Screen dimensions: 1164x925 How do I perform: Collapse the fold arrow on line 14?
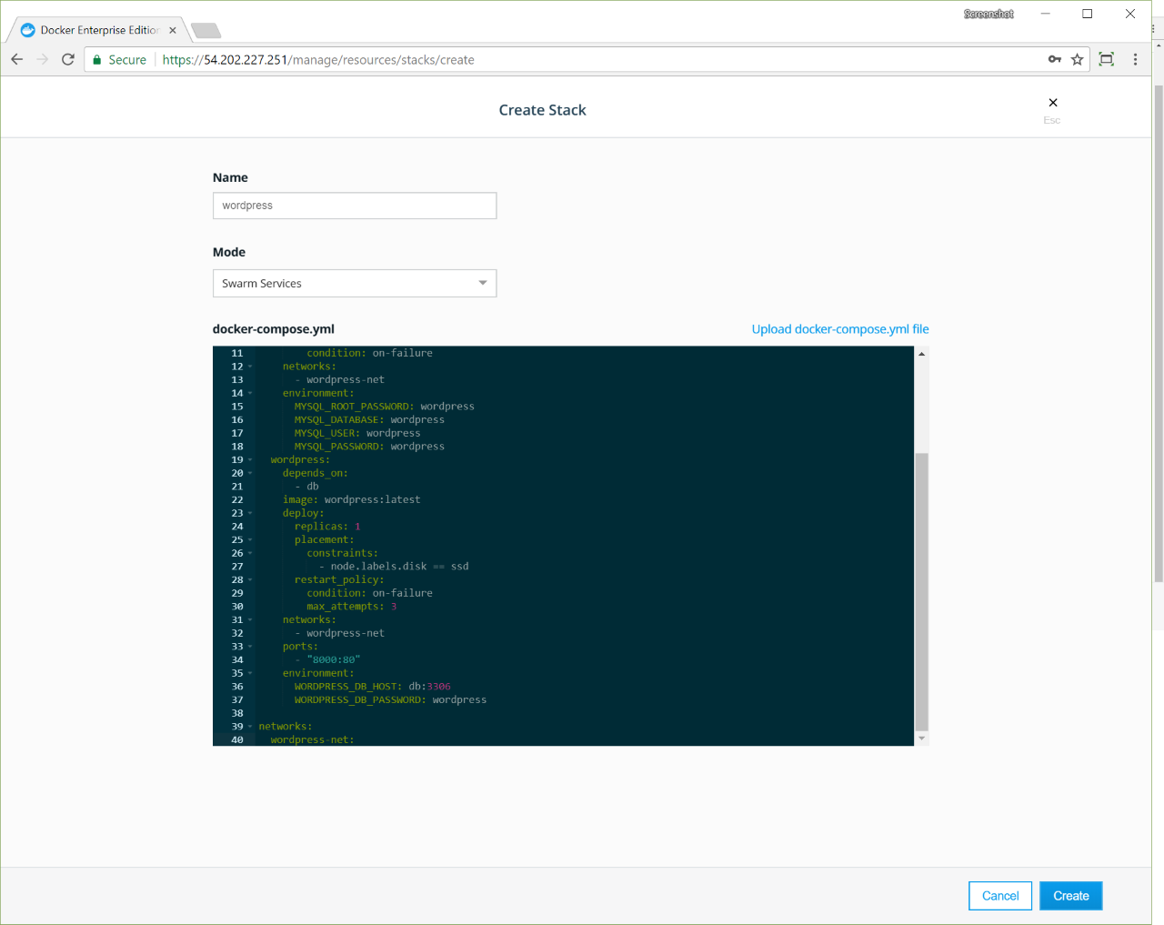click(x=250, y=393)
